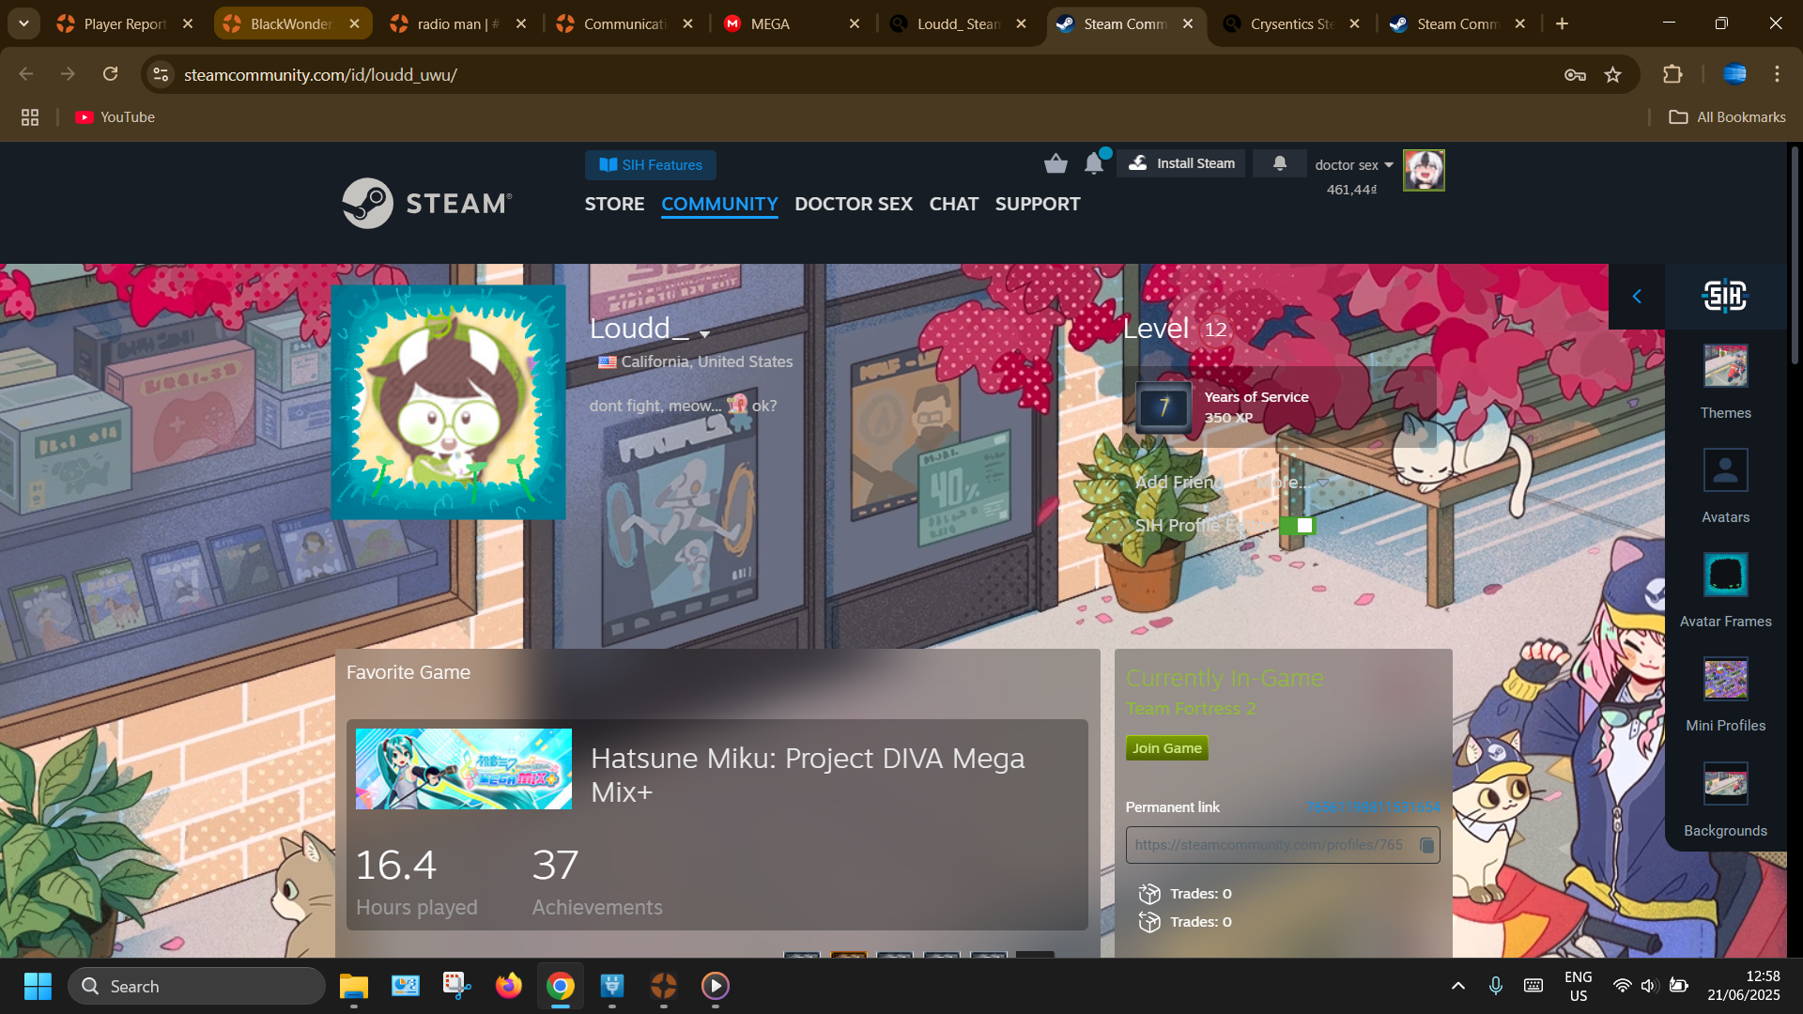The height and width of the screenshot is (1014, 1803).
Task: Expand the doctor sex account dropdown
Action: coord(1389,165)
